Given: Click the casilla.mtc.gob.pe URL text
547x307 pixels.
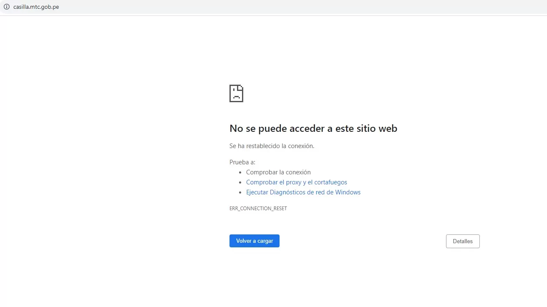Looking at the screenshot, I should pyautogui.click(x=36, y=7).
